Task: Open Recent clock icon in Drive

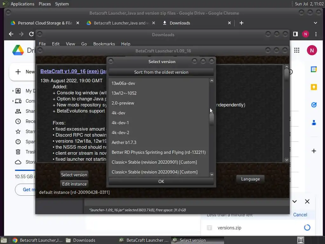Action: click(18, 121)
